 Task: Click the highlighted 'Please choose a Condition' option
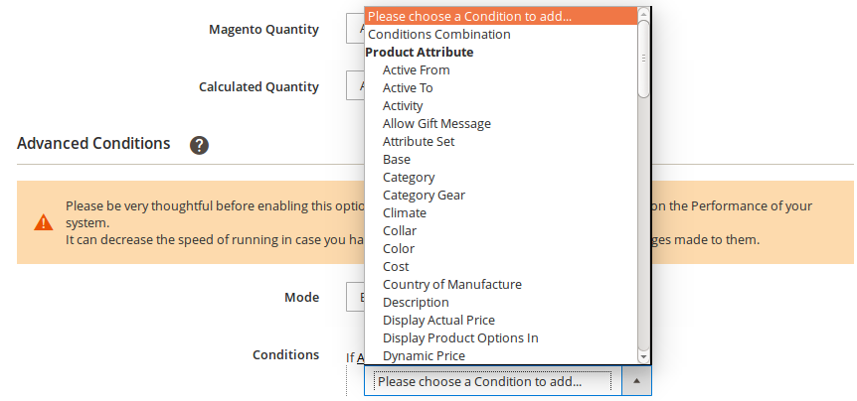tap(469, 16)
